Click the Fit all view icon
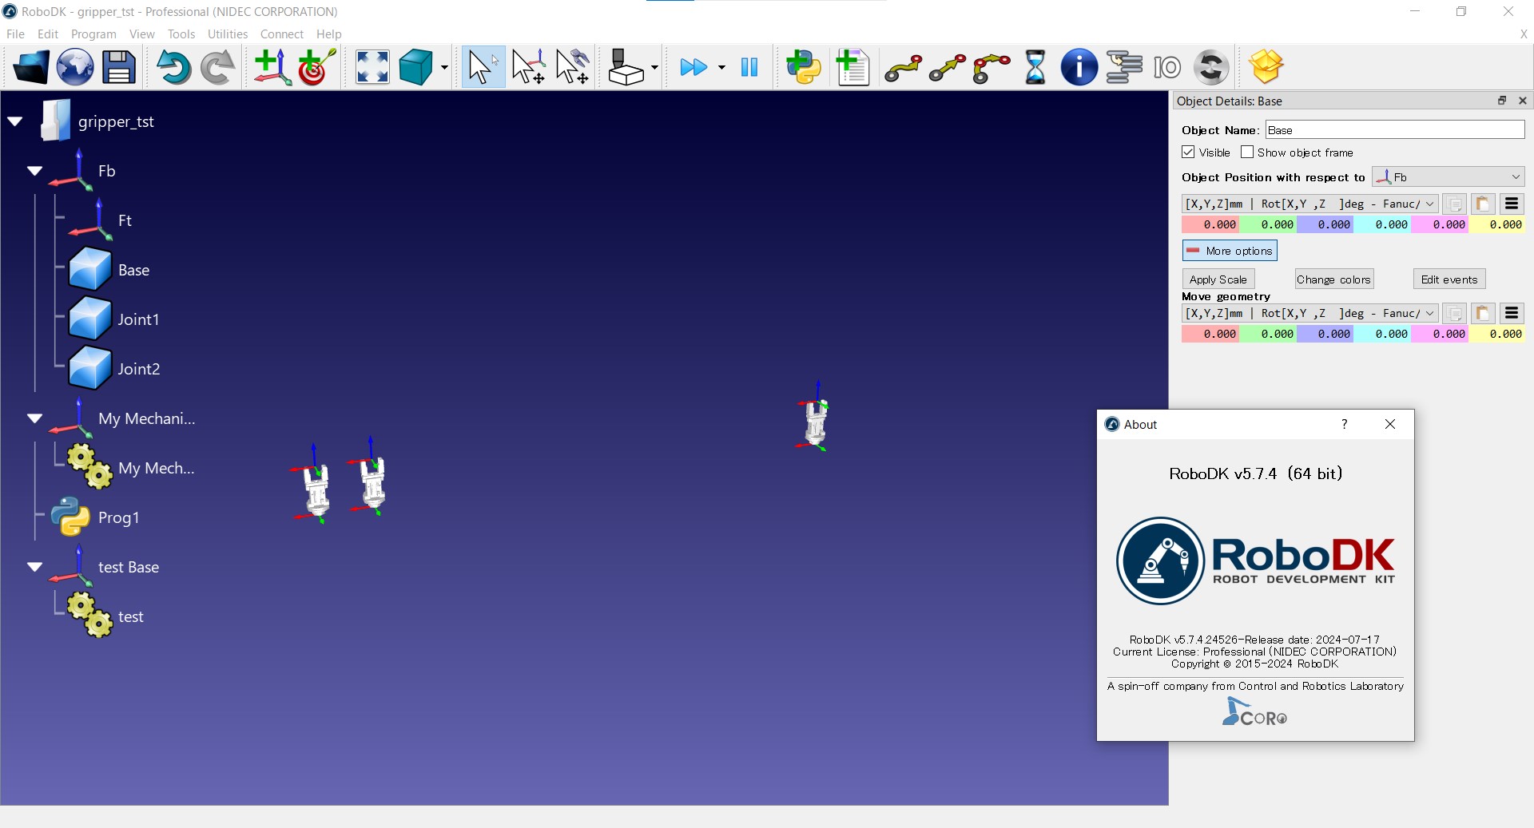This screenshot has height=828, width=1534. click(x=372, y=68)
